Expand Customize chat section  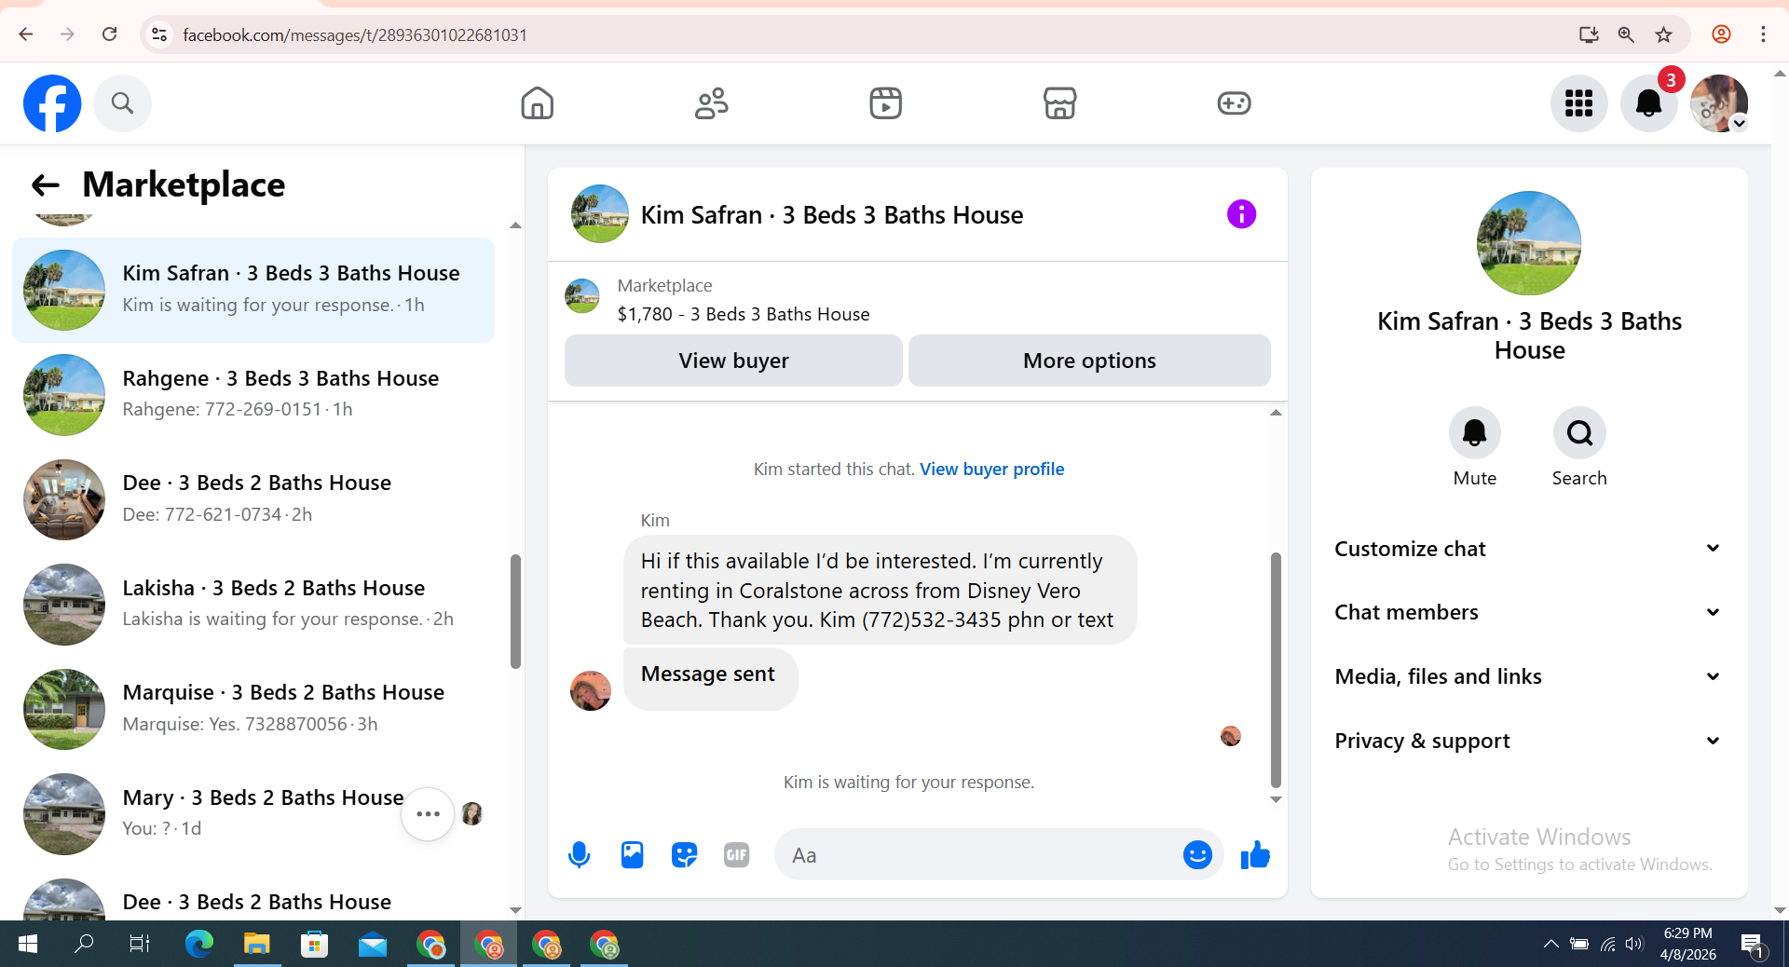[1528, 549]
